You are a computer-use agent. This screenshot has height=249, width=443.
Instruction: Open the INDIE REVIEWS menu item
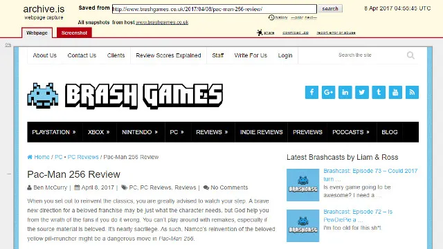[x=262, y=132]
